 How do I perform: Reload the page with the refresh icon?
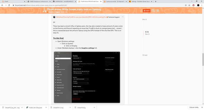coord(9,5)
